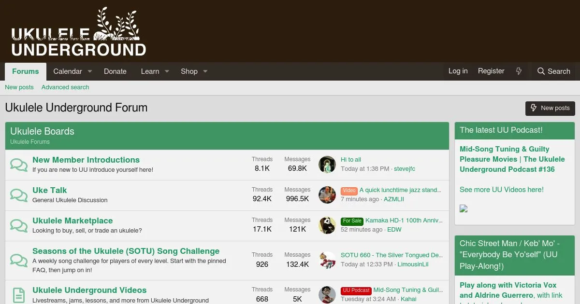Click 'Tuesday at 3:24 AM' timestamp
This screenshot has height=304, width=580.
tap(368, 299)
